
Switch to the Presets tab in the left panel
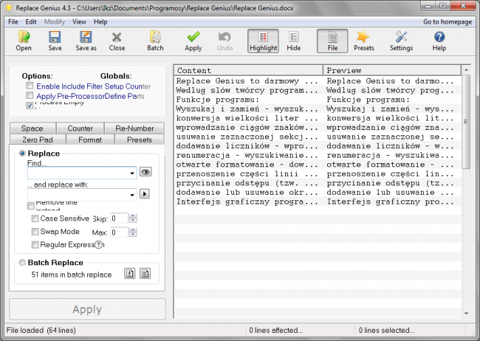(139, 139)
